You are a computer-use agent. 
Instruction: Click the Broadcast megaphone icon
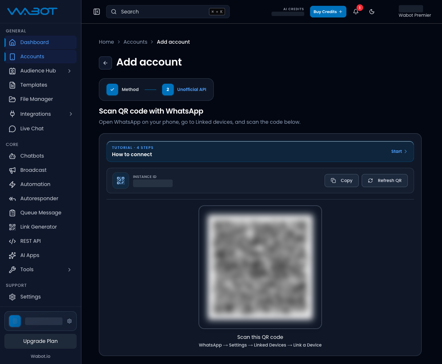pyautogui.click(x=12, y=170)
